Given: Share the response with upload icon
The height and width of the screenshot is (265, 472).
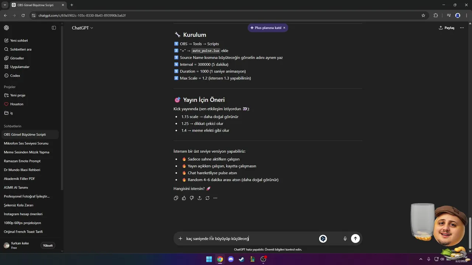Looking at the screenshot, I should coord(199,198).
